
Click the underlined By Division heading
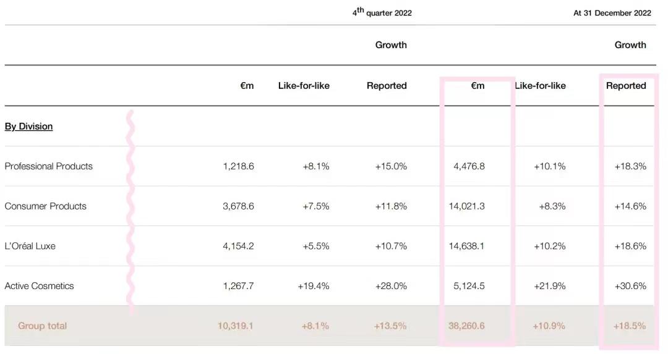tap(28, 126)
